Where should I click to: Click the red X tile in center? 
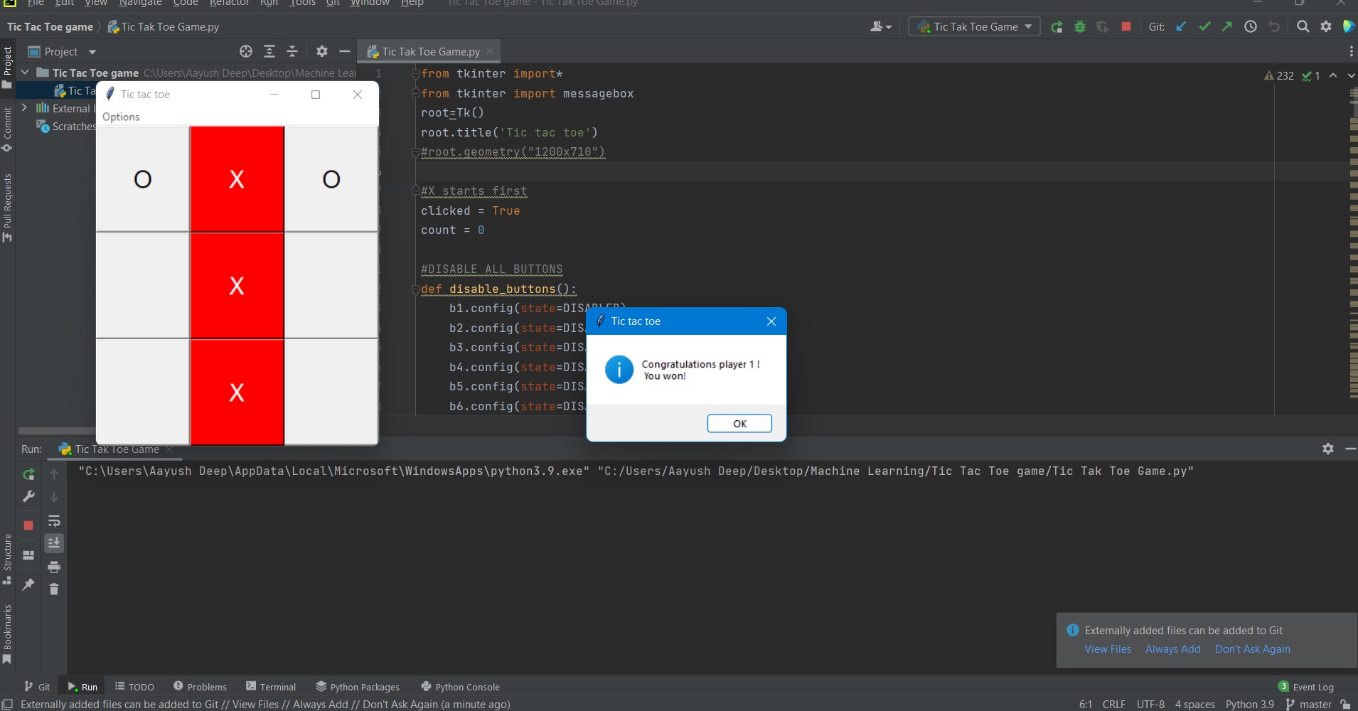237,286
